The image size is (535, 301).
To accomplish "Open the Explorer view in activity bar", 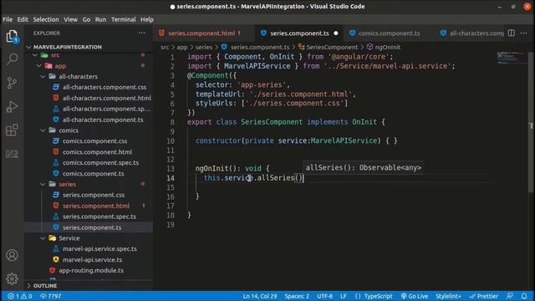I will pyautogui.click(x=12, y=36).
